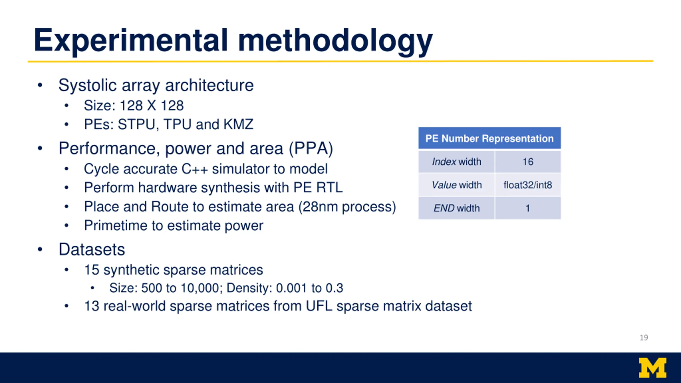Click the END width '1' value cell
This screenshot has height=383, width=681.
[x=528, y=208]
